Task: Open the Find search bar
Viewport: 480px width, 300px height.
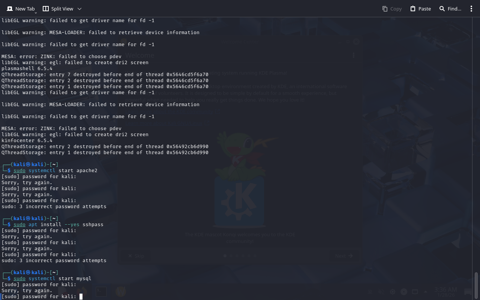Action: pos(450,9)
